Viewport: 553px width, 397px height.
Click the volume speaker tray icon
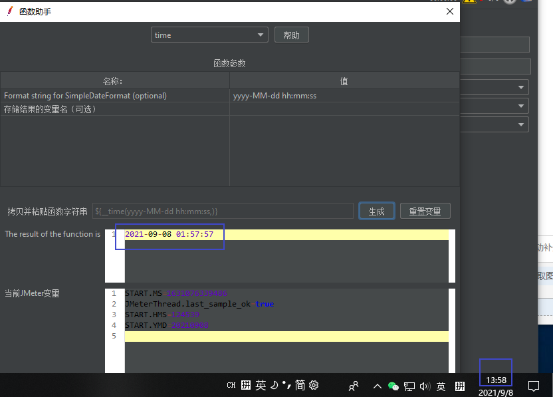click(425, 386)
